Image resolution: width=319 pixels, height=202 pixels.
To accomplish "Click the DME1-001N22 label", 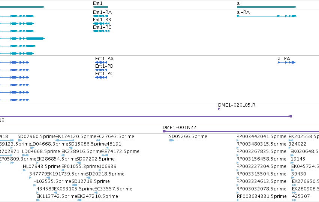I will (x=179, y=128).
